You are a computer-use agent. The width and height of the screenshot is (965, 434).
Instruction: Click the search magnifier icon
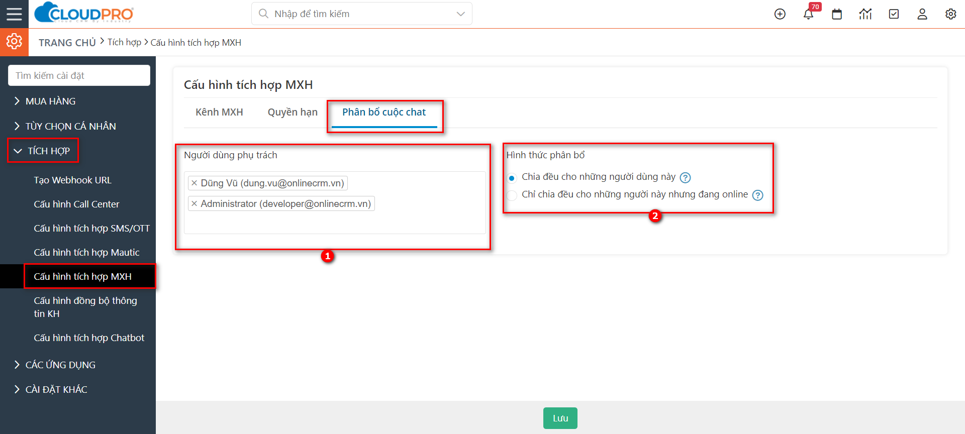click(263, 14)
